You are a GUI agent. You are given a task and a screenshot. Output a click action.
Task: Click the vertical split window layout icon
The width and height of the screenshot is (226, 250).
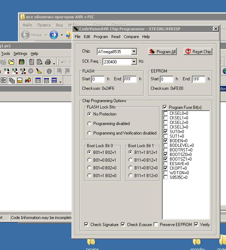[x=46, y=80]
